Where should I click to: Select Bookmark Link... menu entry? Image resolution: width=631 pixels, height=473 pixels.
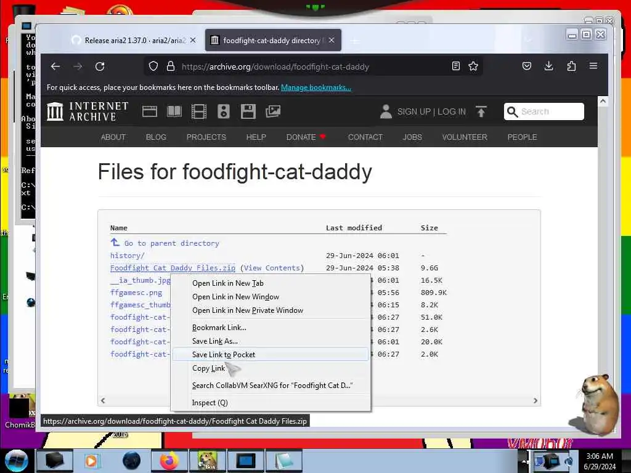tap(219, 328)
